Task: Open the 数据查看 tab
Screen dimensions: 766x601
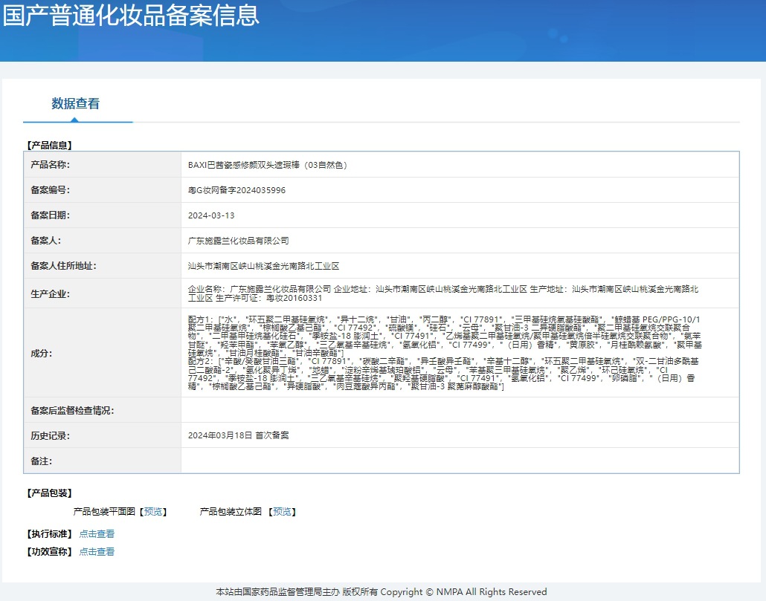Action: pyautogui.click(x=76, y=103)
